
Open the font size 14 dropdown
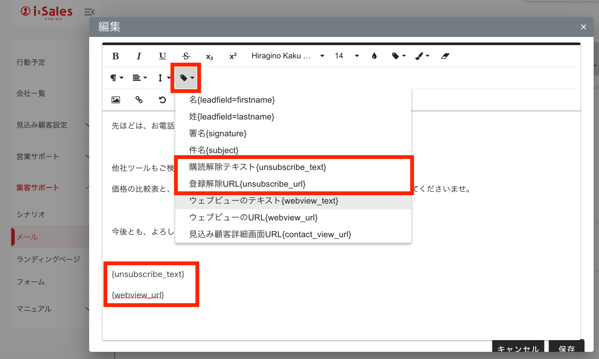347,56
